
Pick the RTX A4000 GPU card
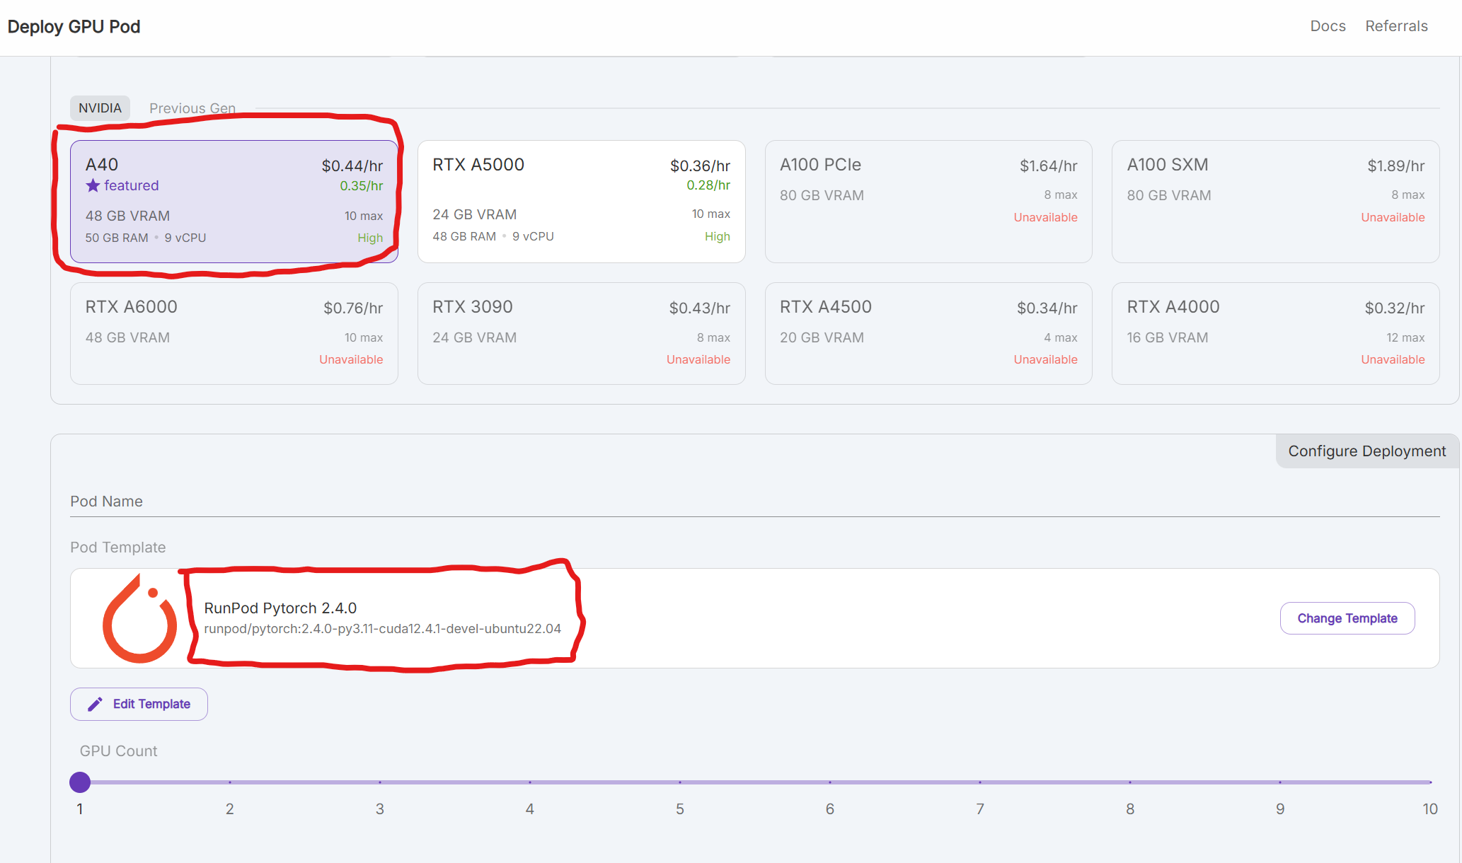[1275, 333]
